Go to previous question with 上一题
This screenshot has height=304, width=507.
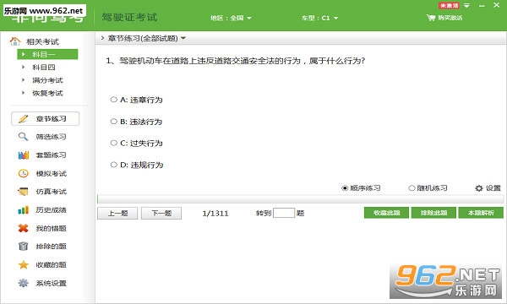117,213
